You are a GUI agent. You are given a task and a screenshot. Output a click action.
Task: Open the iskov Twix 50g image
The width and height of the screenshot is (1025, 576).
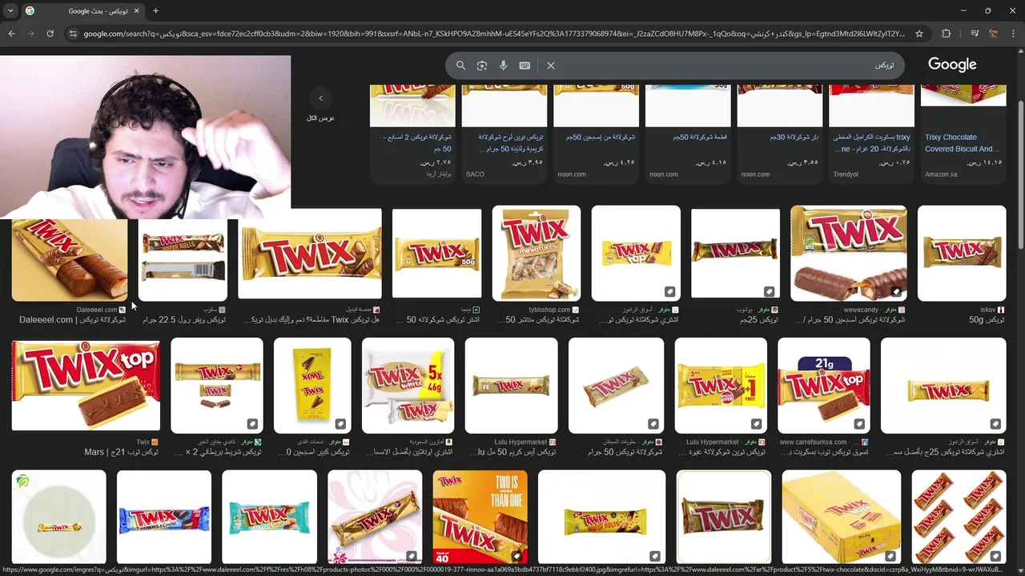962,254
